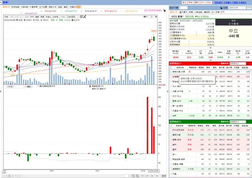Click the 主力 button in the top bar

pos(203,2)
